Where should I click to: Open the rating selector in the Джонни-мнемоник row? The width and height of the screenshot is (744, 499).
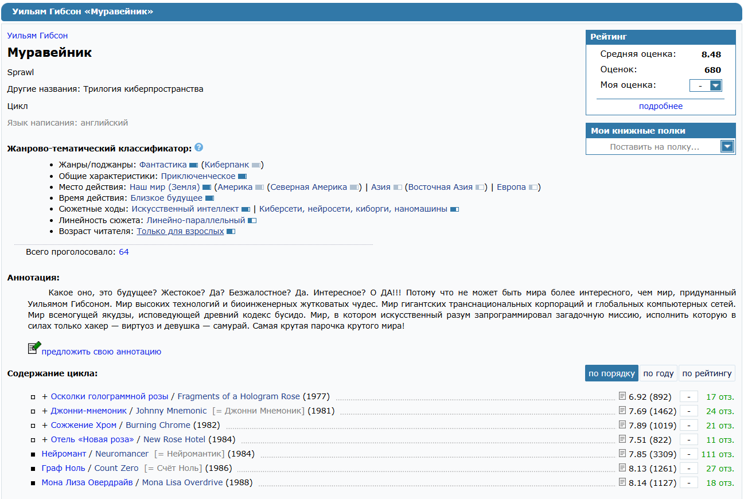[688, 411]
